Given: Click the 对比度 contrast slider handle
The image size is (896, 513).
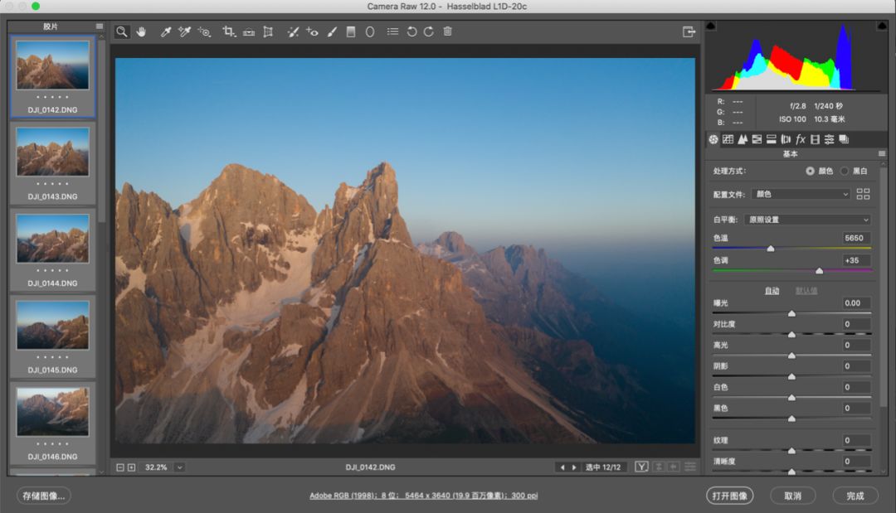Looking at the screenshot, I should [x=791, y=335].
